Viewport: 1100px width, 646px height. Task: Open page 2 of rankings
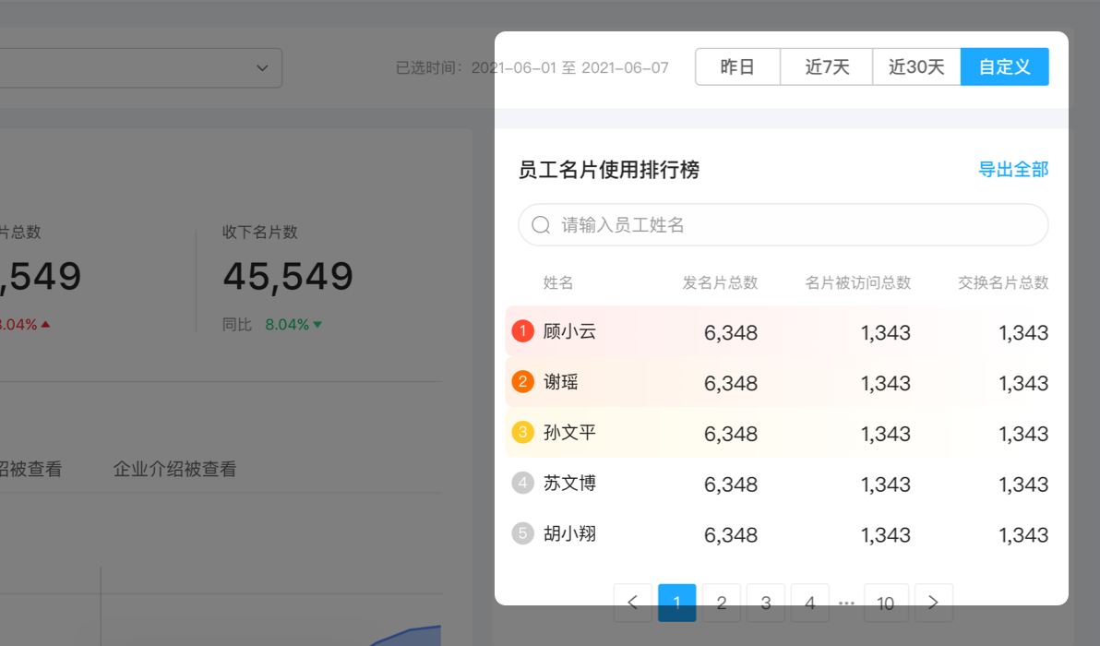(x=721, y=603)
